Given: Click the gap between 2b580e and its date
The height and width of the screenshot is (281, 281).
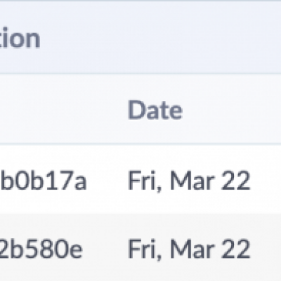Looking at the screenshot, I should click(x=105, y=249).
